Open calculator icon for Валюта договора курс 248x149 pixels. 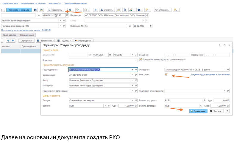click(x=228, y=106)
